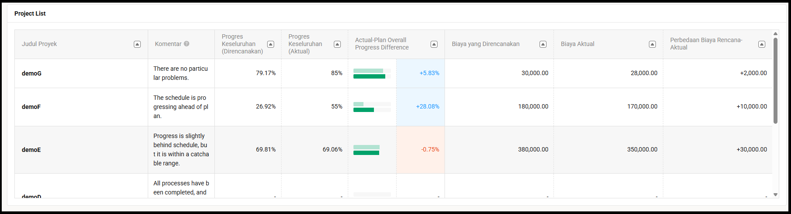
Task: Select the demoE project row title
Action: tap(31, 150)
